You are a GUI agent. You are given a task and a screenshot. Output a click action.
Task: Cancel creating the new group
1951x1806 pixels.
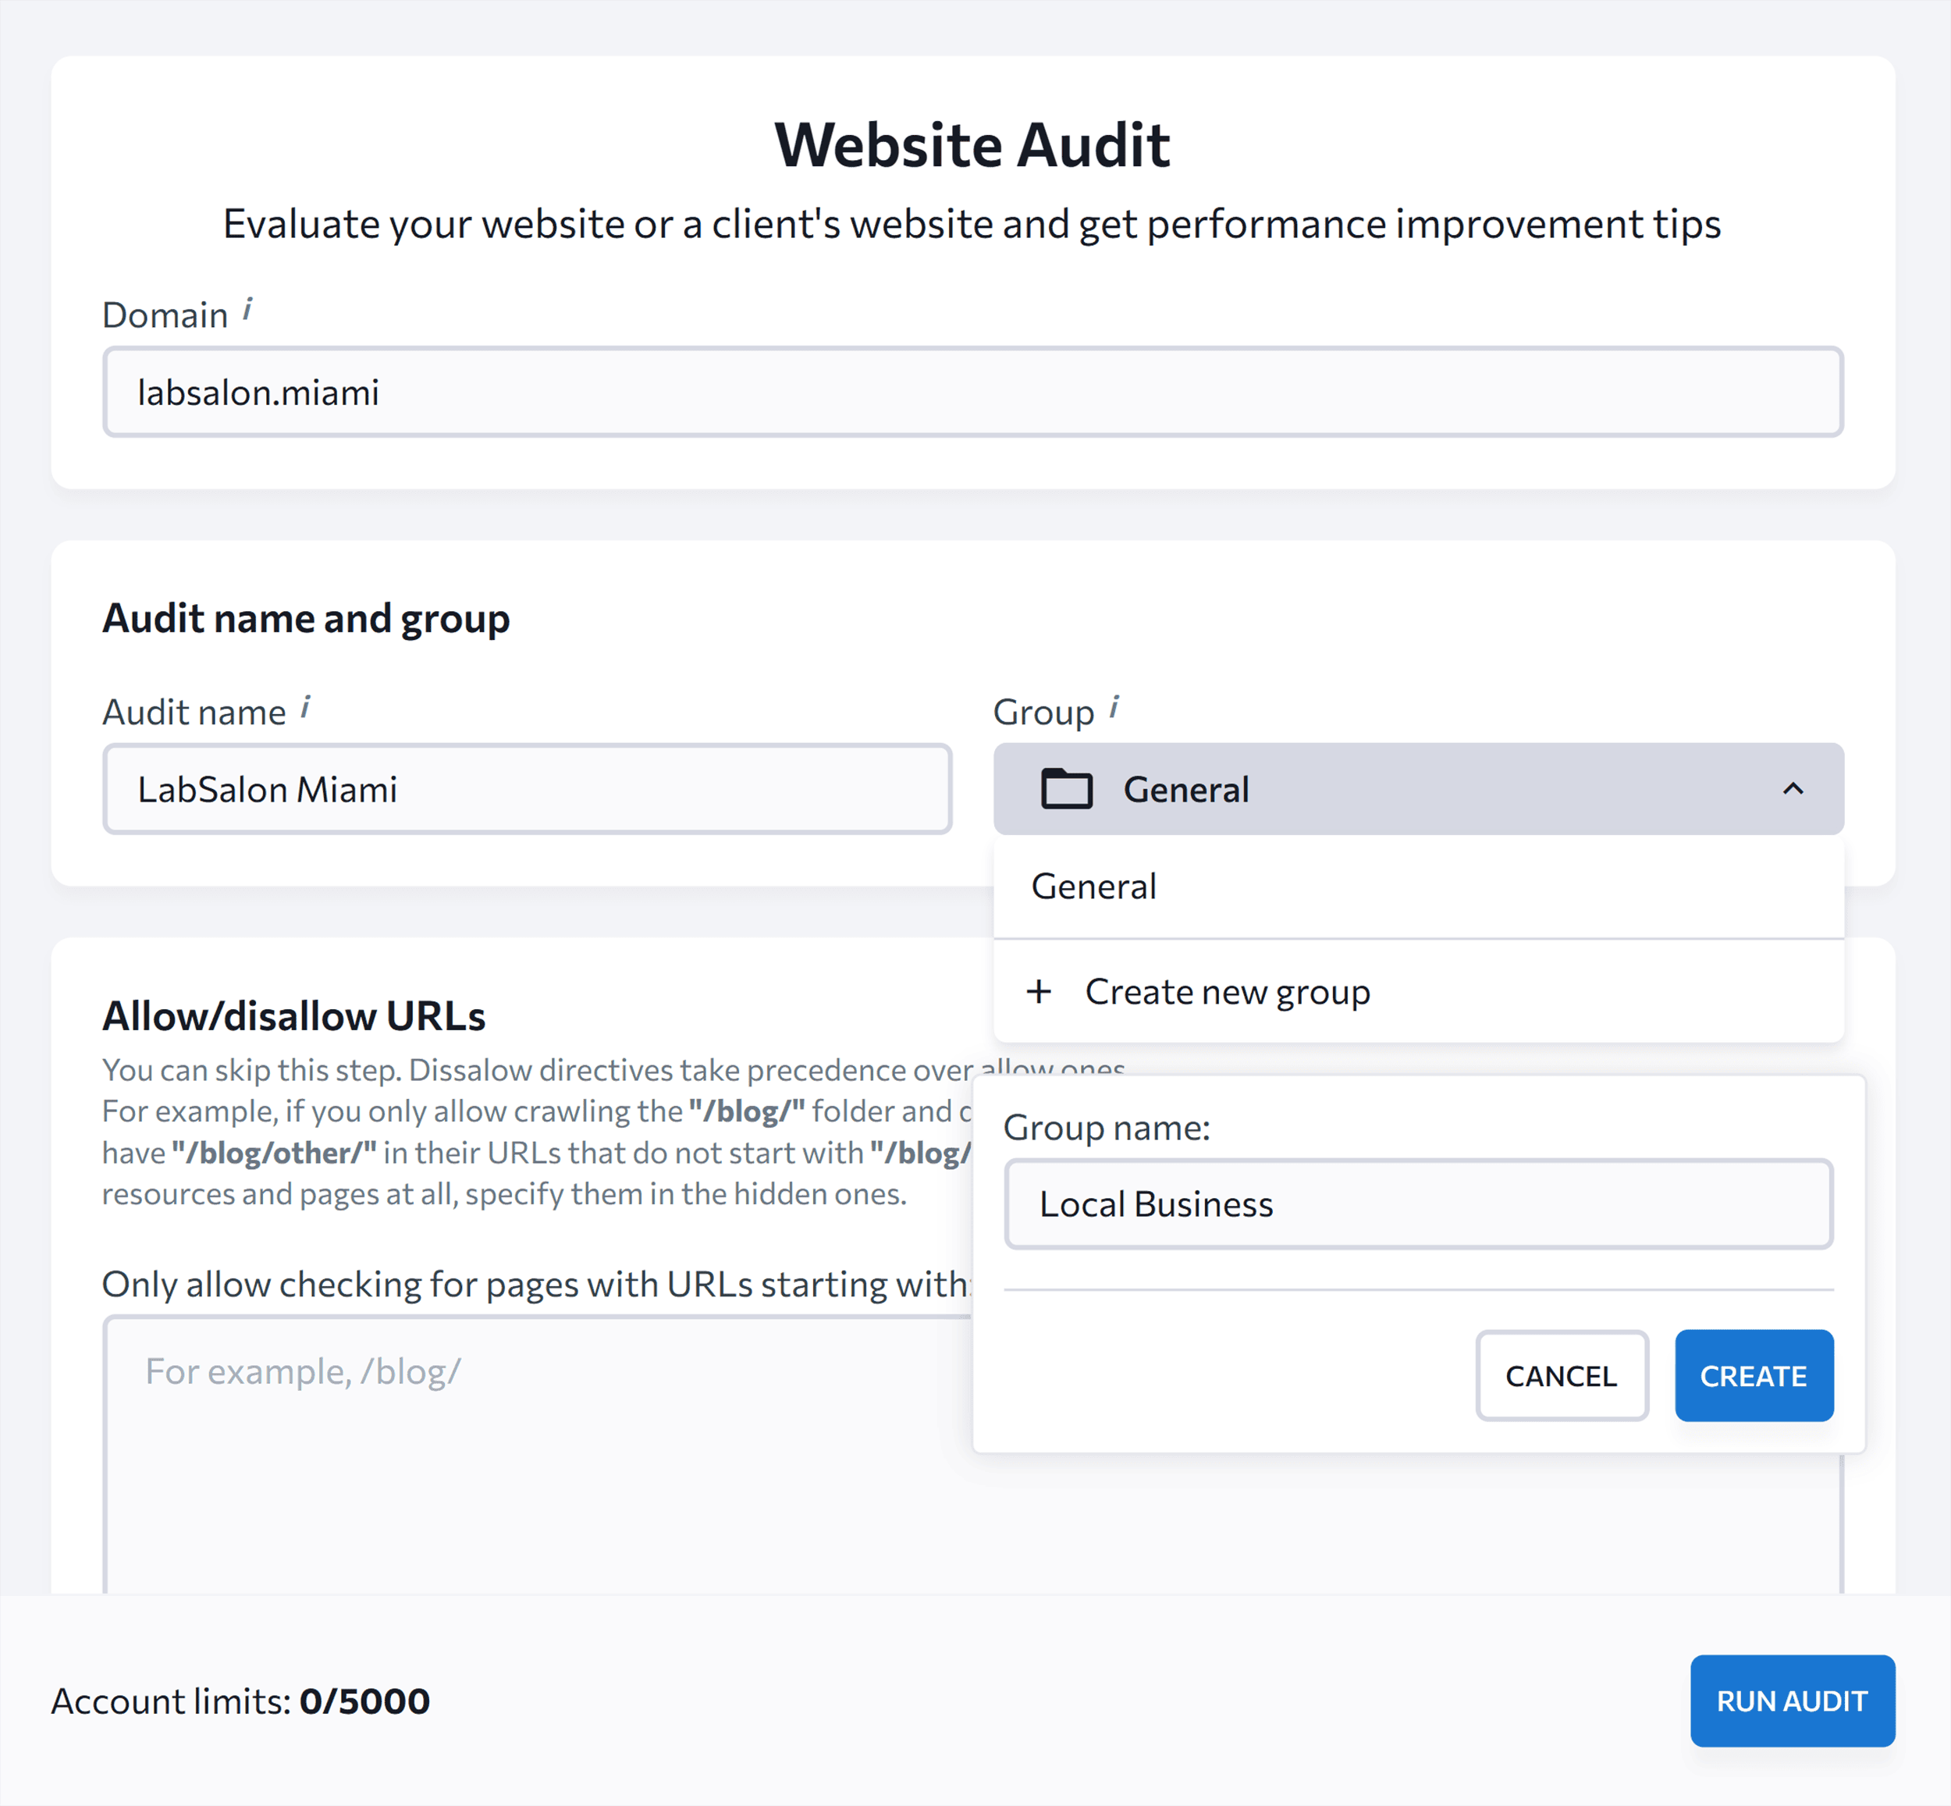[1562, 1376]
